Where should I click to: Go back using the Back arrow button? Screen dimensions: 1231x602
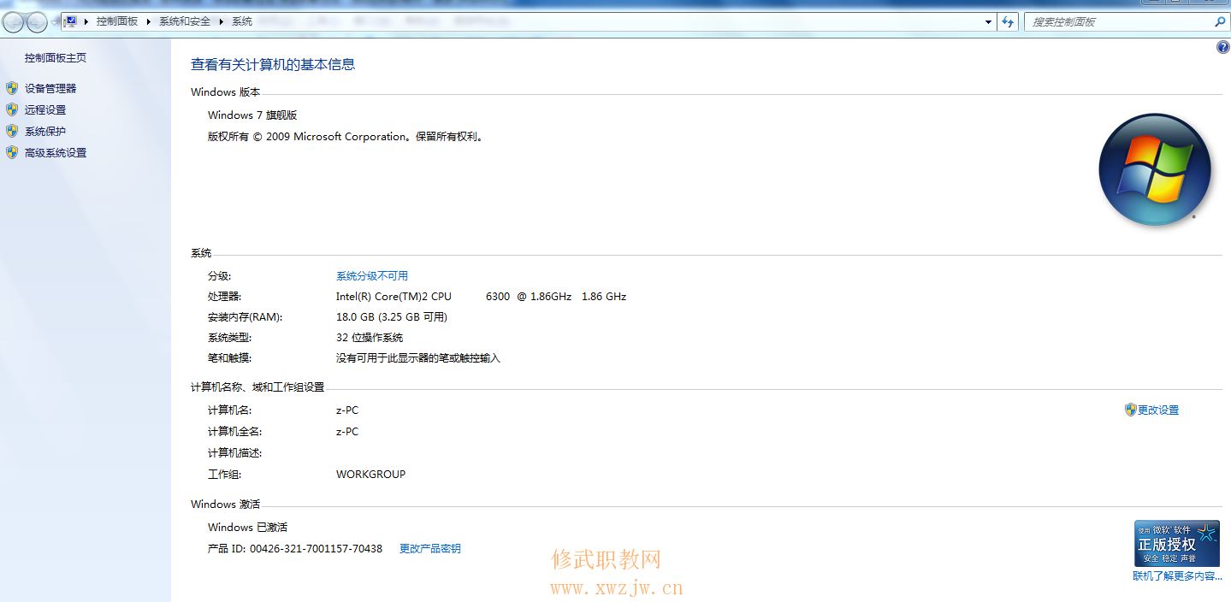pos(14,22)
